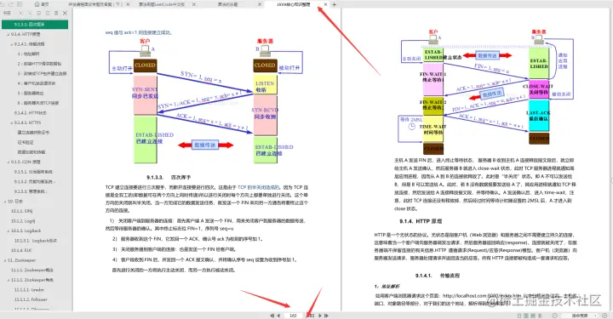Select bookmark 9.1.3.3 highlighted in green

(35, 24)
